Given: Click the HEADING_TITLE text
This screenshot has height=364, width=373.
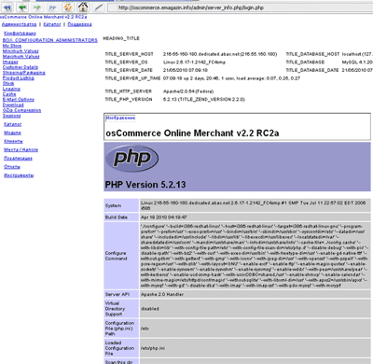Looking at the screenshot, I should 121,38.
